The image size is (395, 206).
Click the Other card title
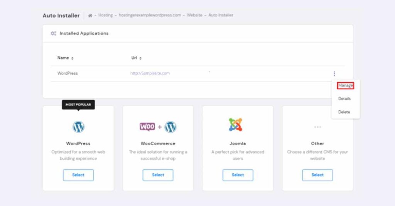coord(317,143)
